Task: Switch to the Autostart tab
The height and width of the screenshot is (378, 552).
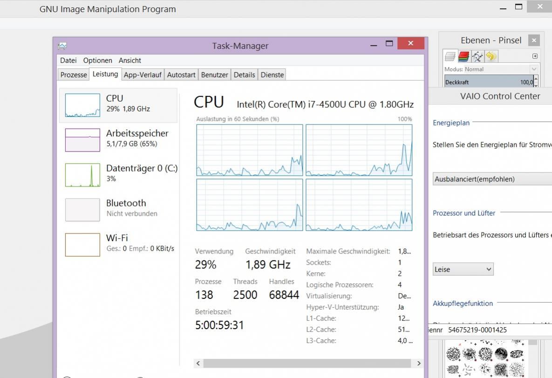Action: 181,75
